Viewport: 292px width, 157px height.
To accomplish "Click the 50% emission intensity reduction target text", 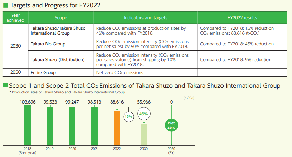I will click(x=142, y=44).
